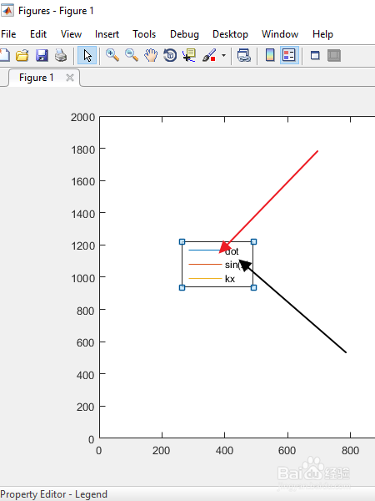The image size is (375, 501).
Task: Click the Link Plot icon
Action: 244,55
